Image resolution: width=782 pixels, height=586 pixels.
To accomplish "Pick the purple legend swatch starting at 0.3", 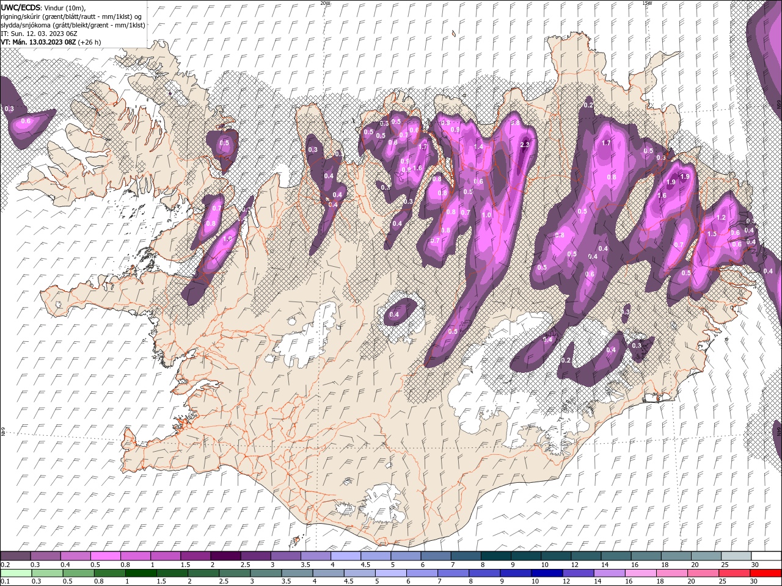I will [x=45, y=556].
